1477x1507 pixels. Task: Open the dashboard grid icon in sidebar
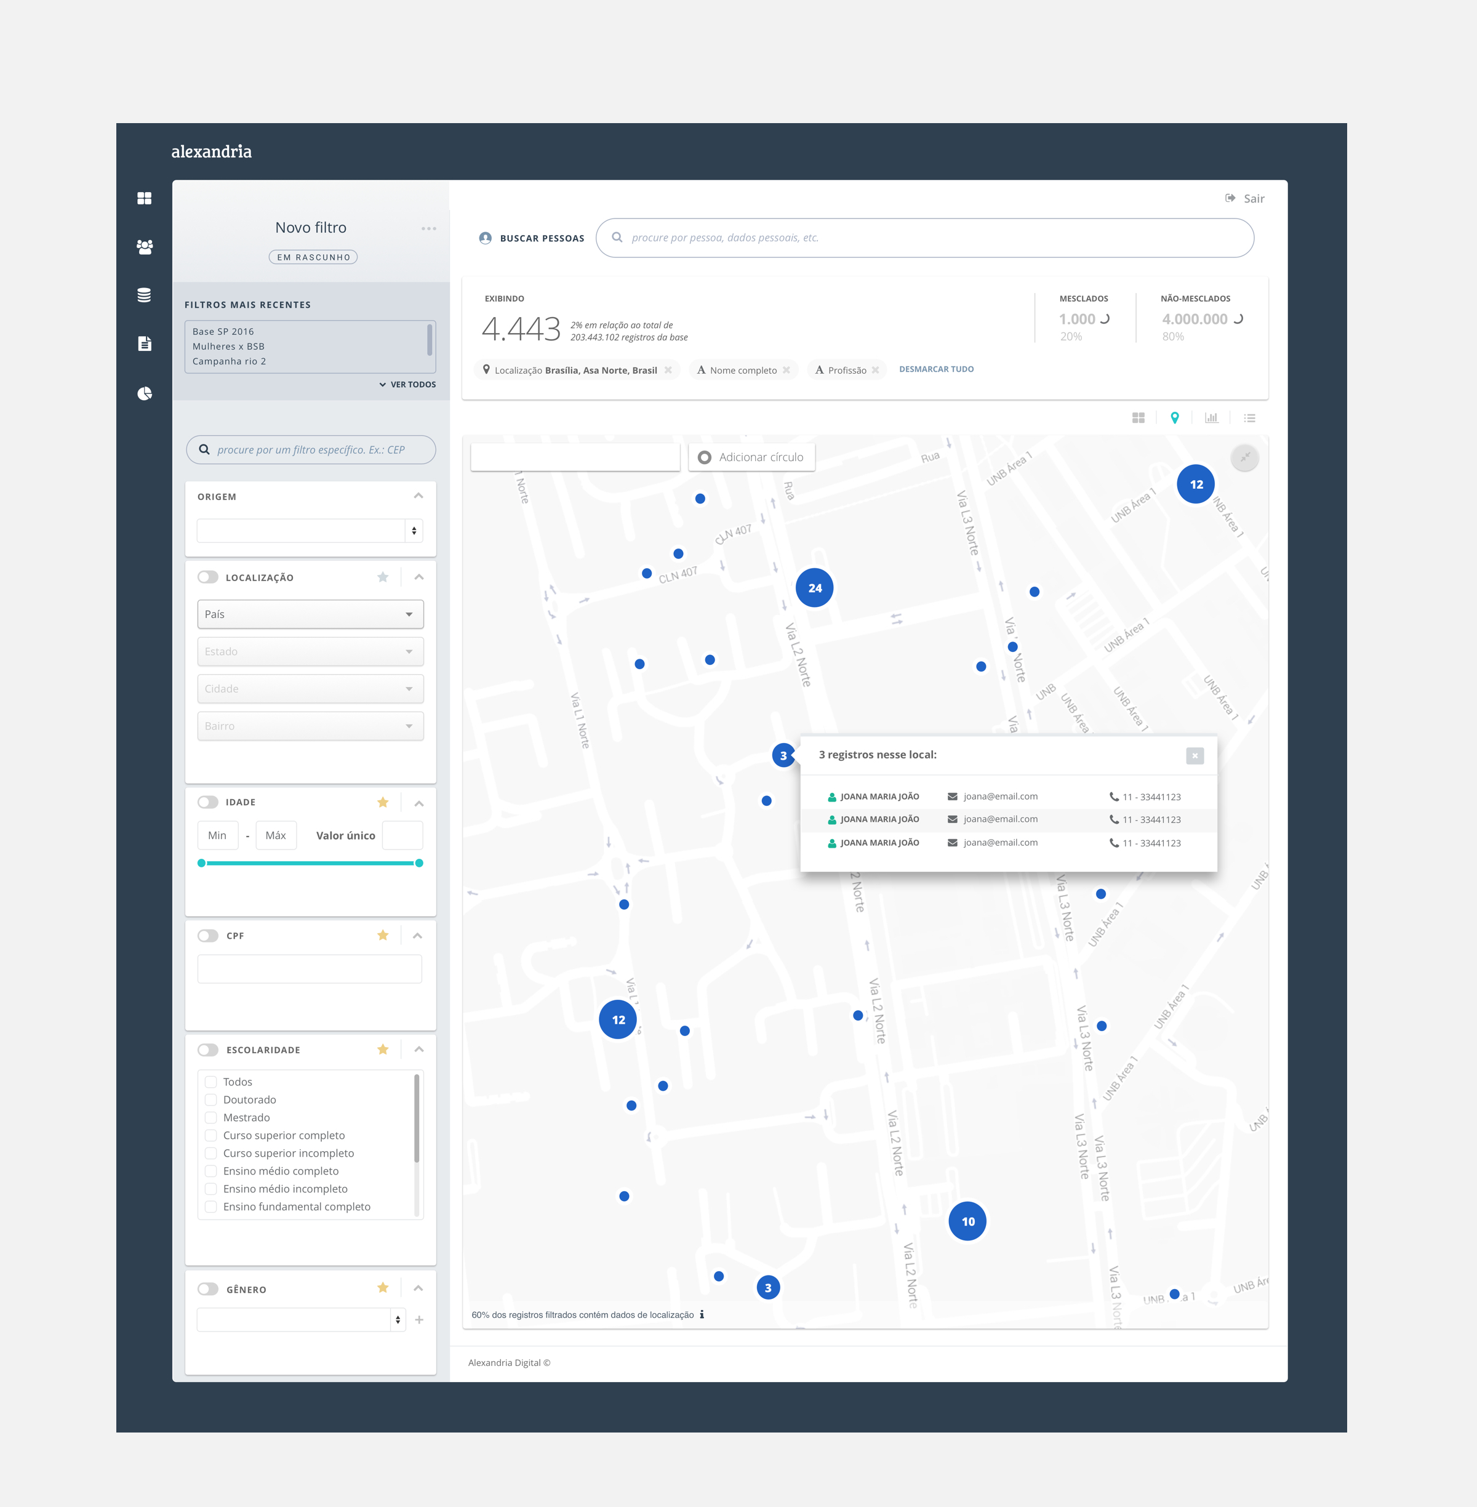(x=144, y=199)
